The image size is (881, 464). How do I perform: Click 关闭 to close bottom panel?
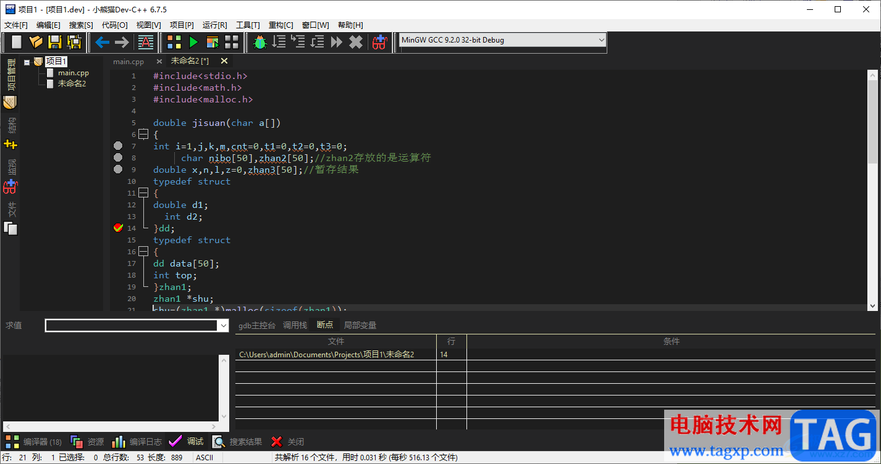tap(287, 442)
